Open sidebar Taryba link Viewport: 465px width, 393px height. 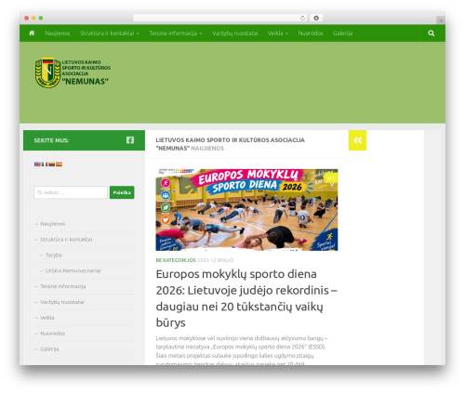tap(54, 255)
